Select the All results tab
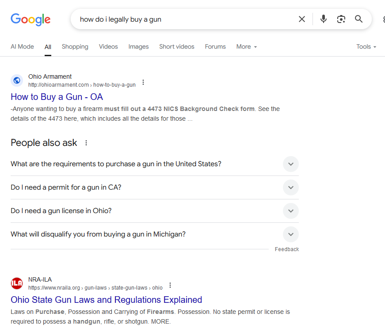 tap(48, 47)
